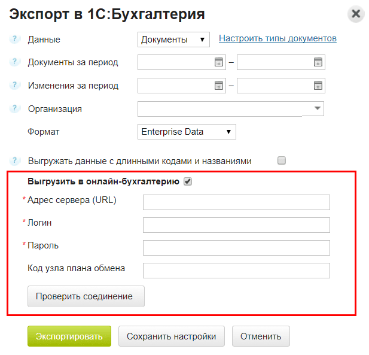369x355 pixels.
Task: Expand the Организация dropdown list
Action: (x=316, y=108)
